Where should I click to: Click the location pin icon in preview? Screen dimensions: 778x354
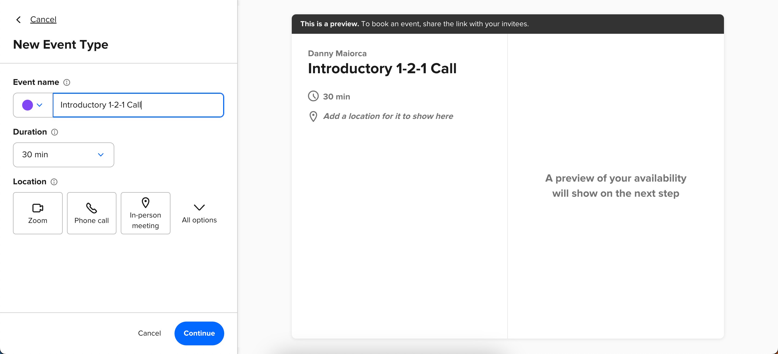pos(313,116)
